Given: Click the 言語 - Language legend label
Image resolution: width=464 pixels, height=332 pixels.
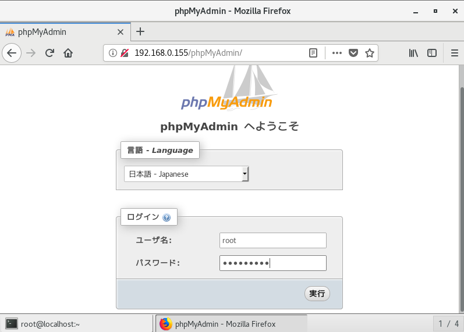Looking at the screenshot, I should [160, 150].
